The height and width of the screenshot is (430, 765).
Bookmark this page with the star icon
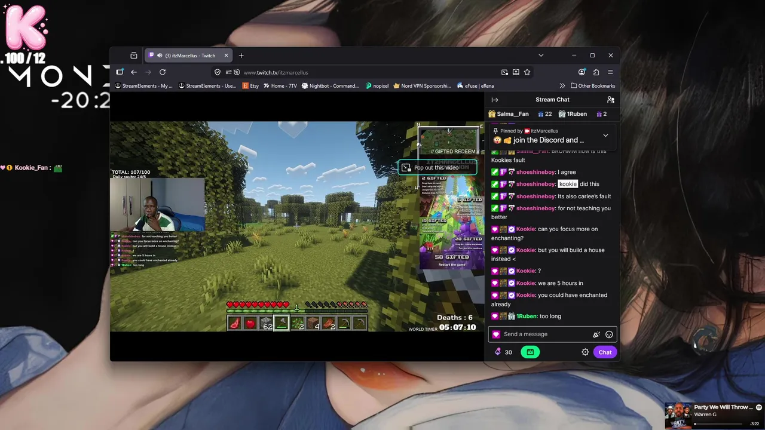click(x=527, y=72)
